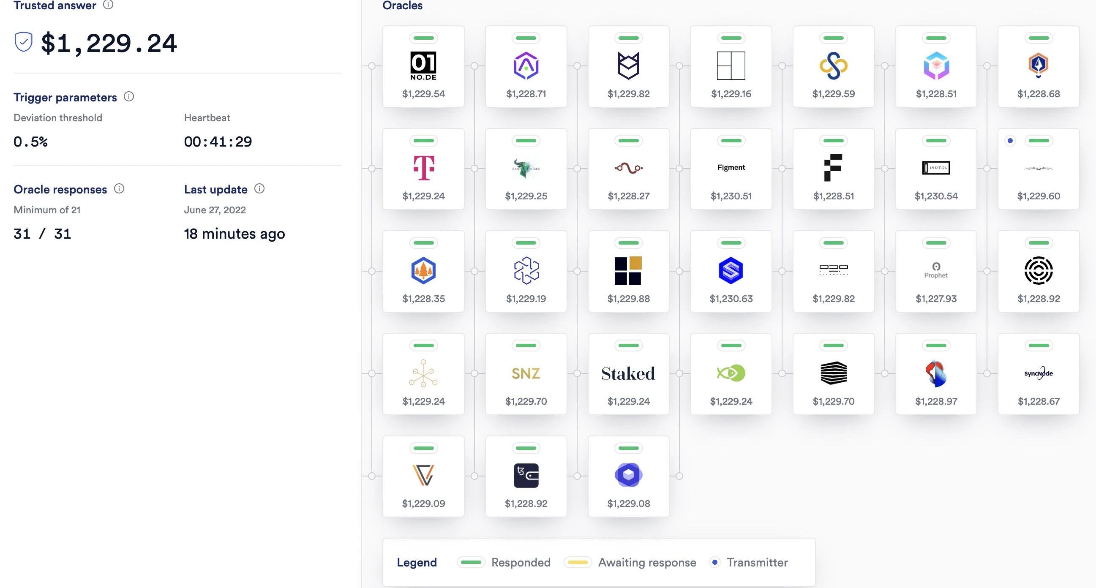
Task: Select the 18 minutes ago text
Action: tap(234, 234)
